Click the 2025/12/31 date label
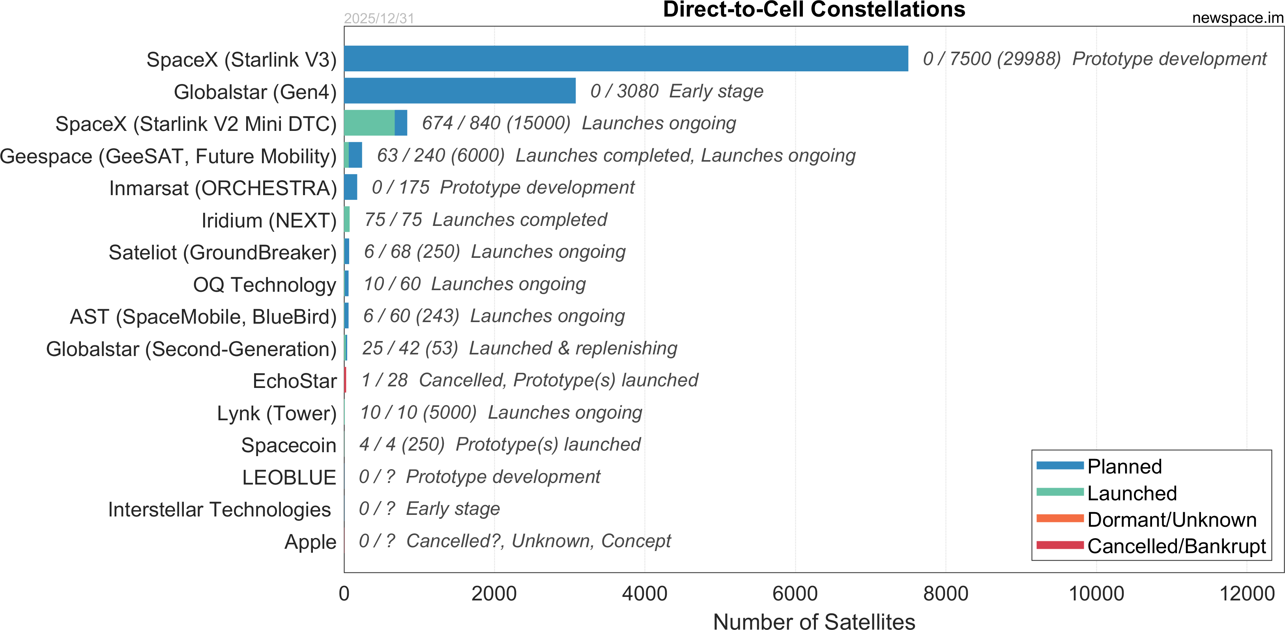1285x630 pixels. point(379,19)
